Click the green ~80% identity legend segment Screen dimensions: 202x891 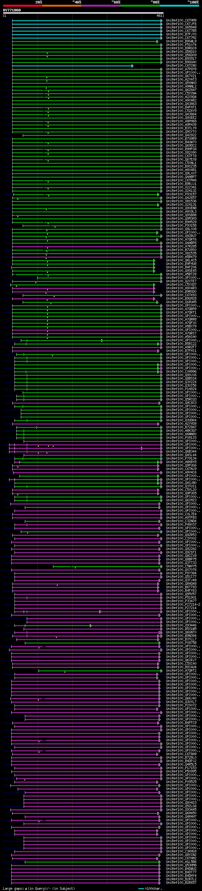pos(140,6)
